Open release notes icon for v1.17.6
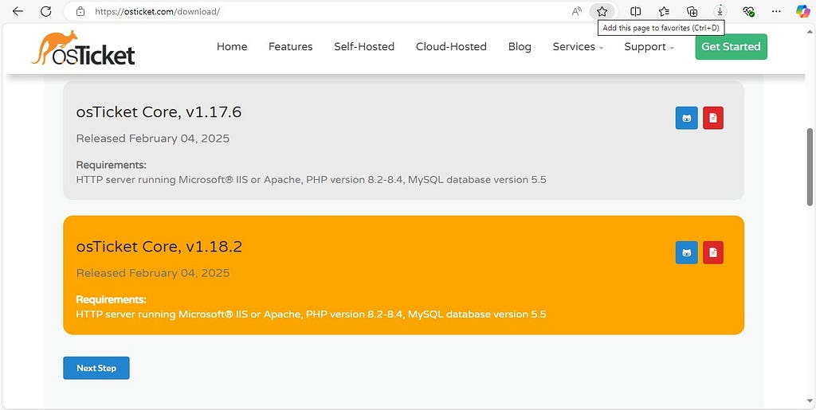 pyautogui.click(x=713, y=118)
